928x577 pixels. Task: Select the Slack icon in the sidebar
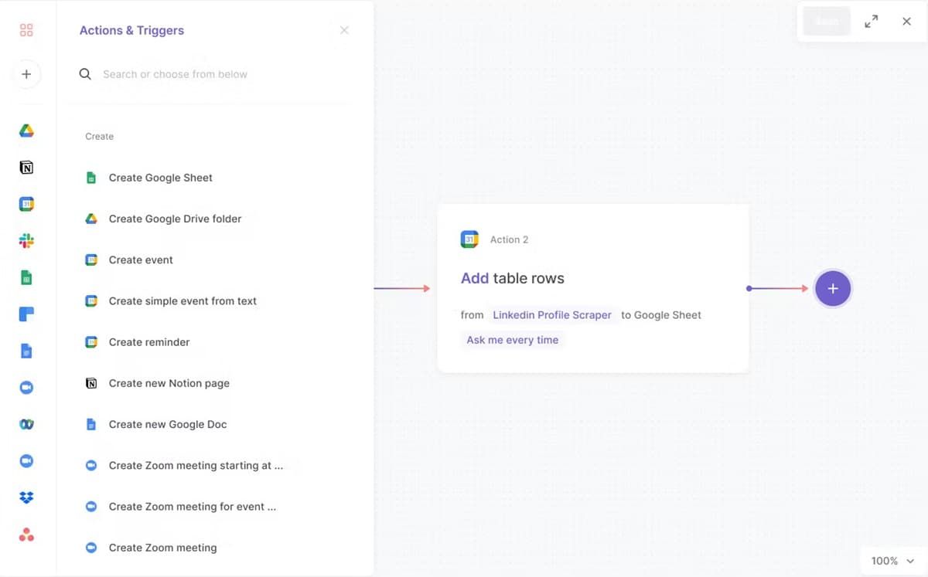coord(26,241)
